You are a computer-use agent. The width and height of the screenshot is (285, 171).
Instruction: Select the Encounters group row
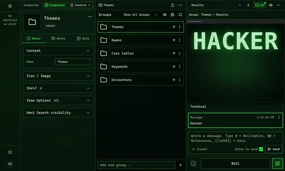click(141, 80)
